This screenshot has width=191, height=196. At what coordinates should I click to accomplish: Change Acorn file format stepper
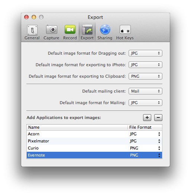point(159,134)
